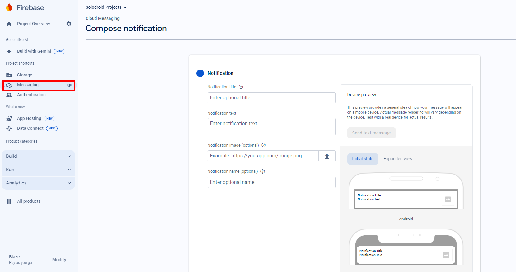Go to Project Overview link
Screen dimensions: 516x272
(33, 24)
